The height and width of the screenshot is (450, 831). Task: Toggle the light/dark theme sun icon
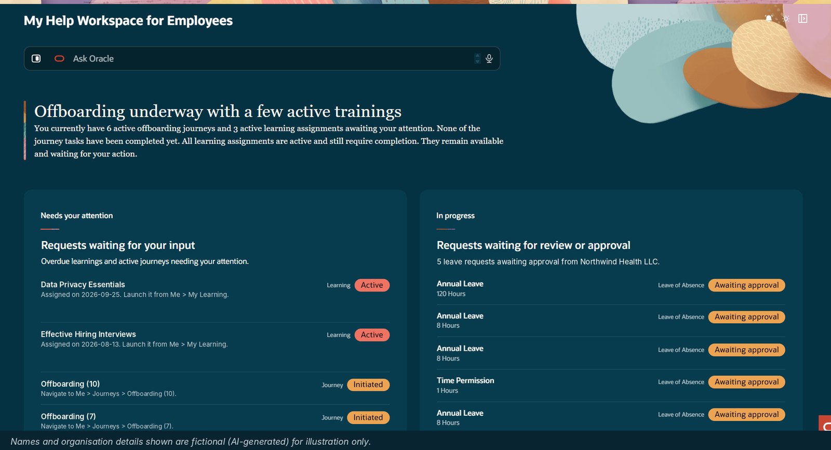coord(786,19)
